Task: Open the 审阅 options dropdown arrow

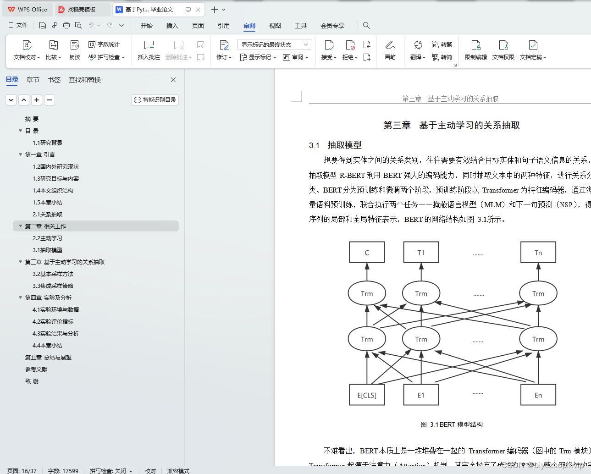Action: [307, 57]
